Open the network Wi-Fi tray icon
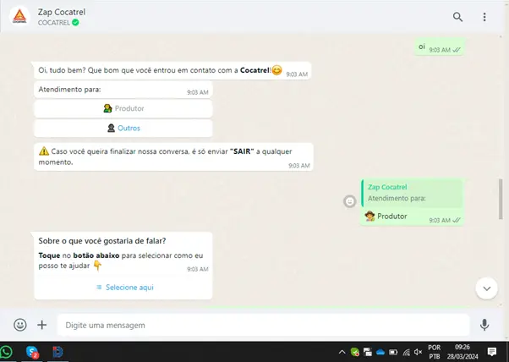 406,352
